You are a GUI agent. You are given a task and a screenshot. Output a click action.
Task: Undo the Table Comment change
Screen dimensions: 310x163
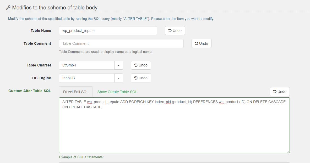(201, 43)
